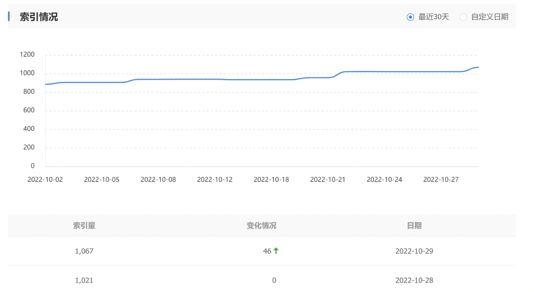Click the index value 1,067
The height and width of the screenshot is (292, 534).
(x=84, y=251)
